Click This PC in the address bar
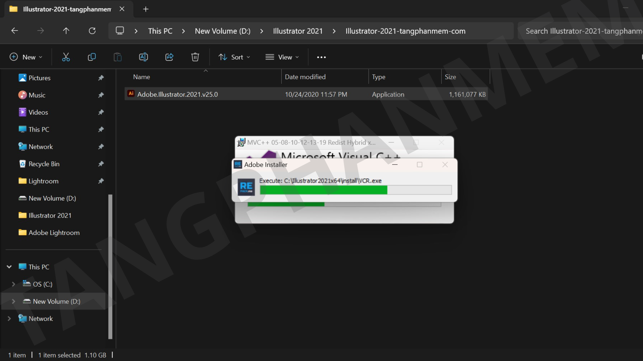 (160, 31)
